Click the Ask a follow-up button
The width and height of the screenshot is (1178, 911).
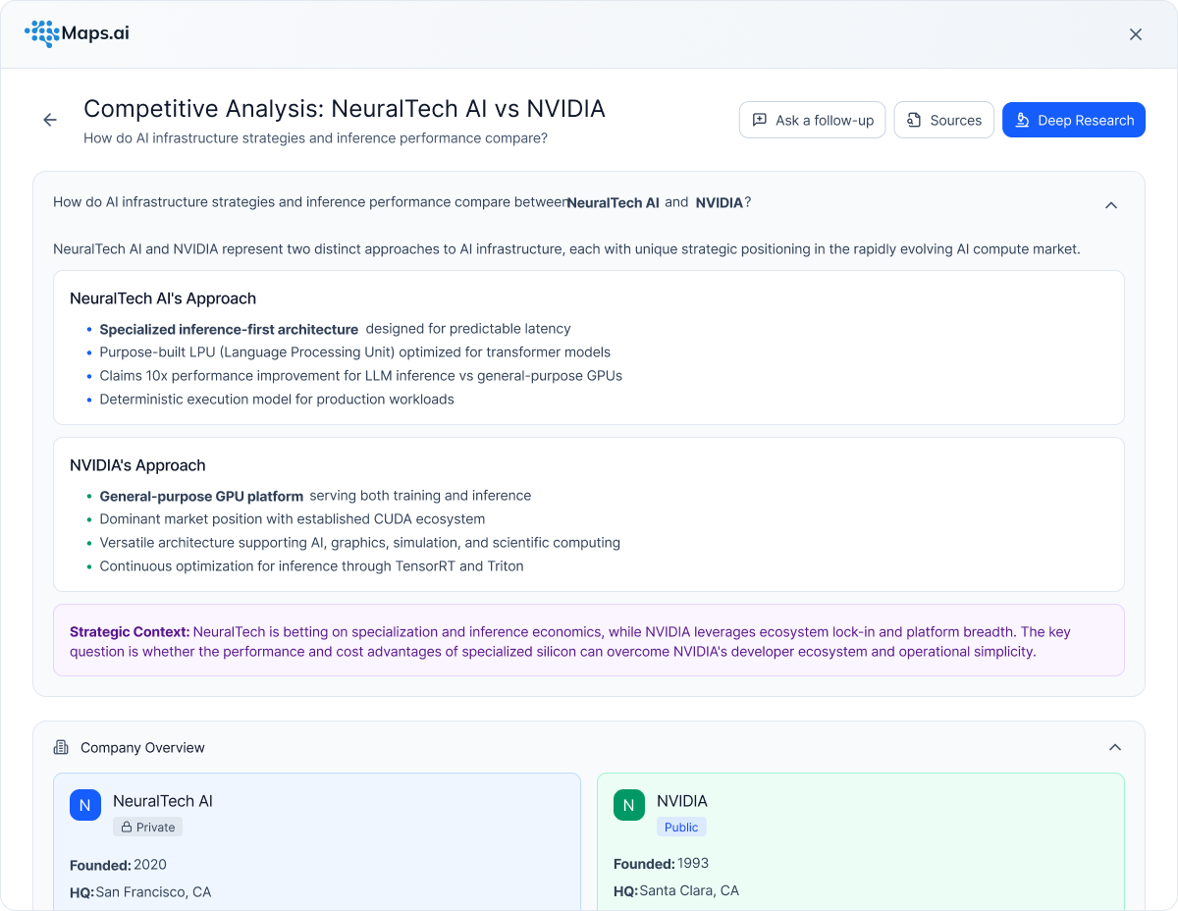[812, 120]
